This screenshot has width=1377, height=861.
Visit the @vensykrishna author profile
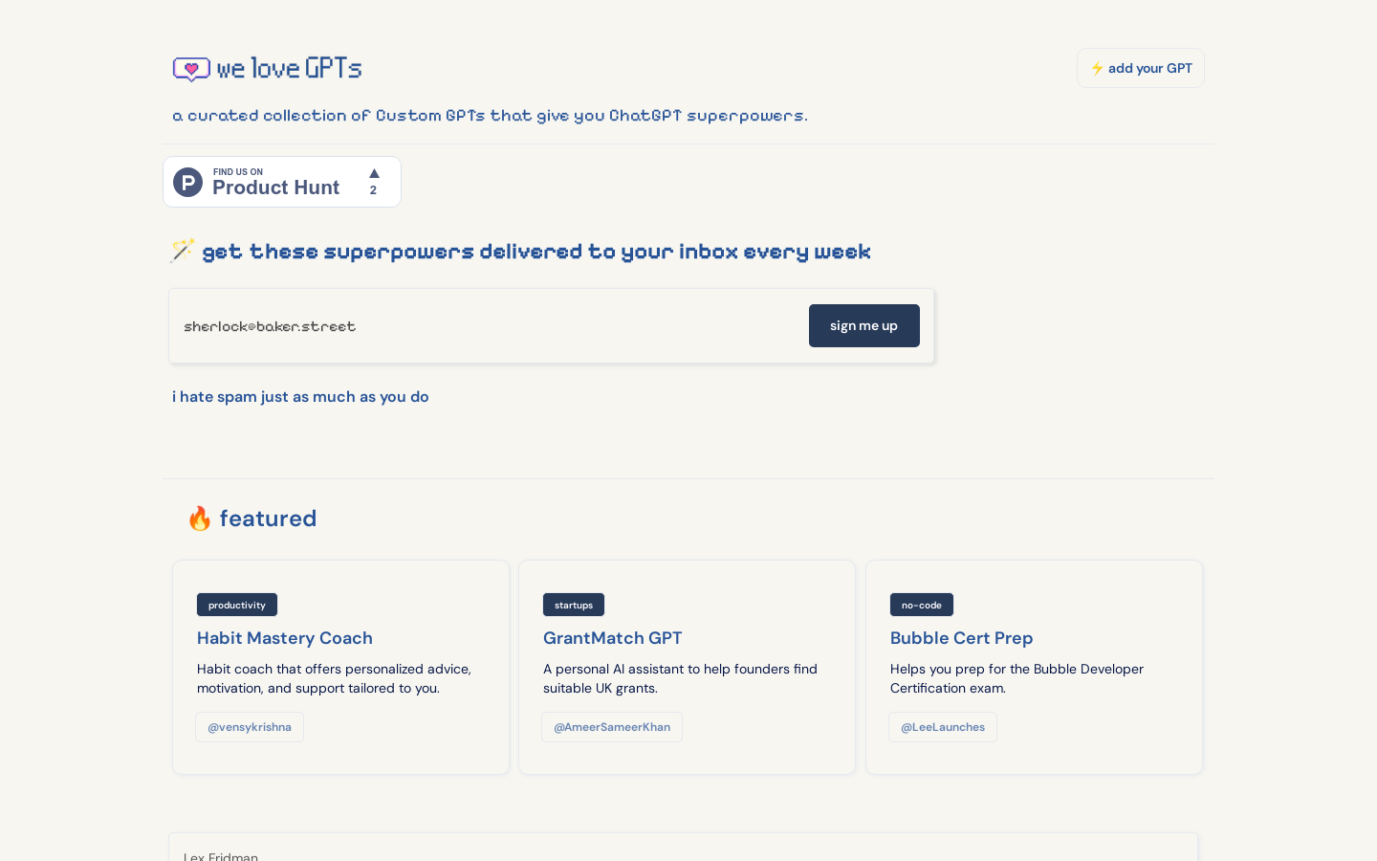pyautogui.click(x=250, y=727)
